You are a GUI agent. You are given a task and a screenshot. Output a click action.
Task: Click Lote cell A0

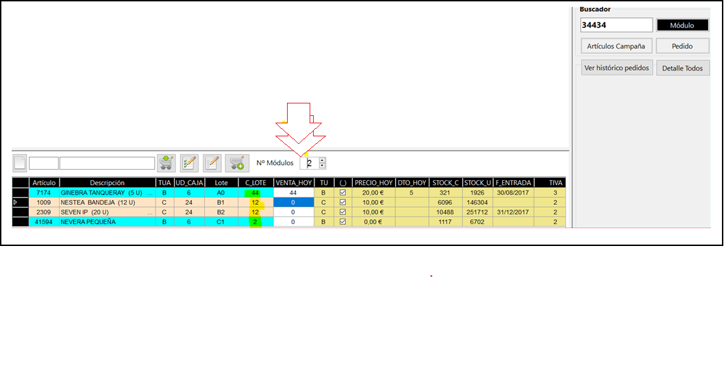[221, 193]
